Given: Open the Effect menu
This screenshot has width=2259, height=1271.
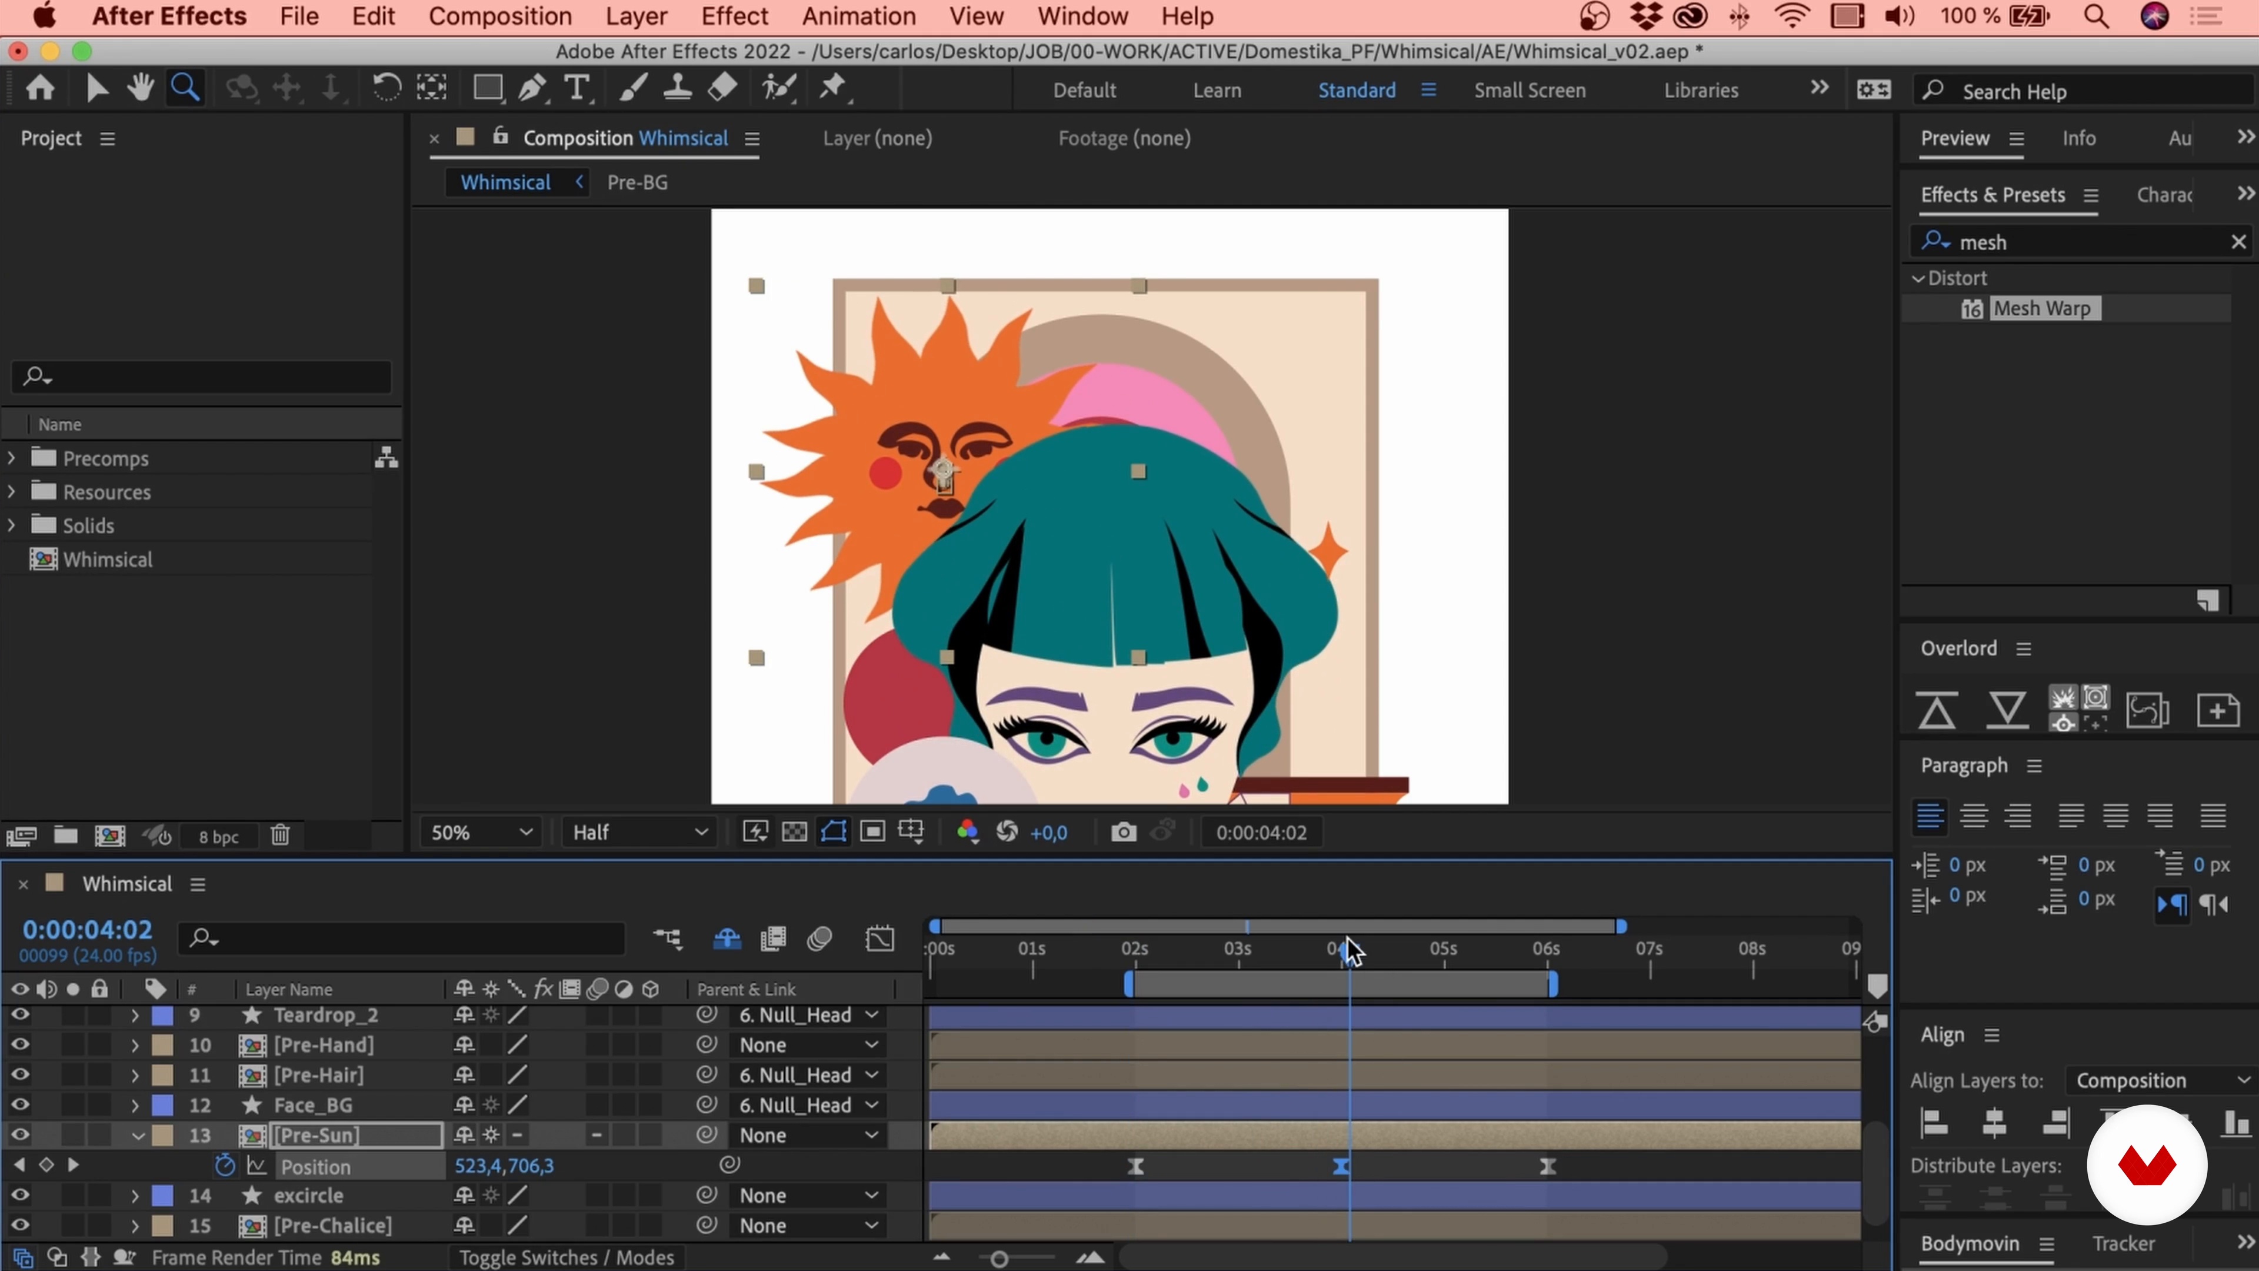Looking at the screenshot, I should pyautogui.click(x=734, y=16).
